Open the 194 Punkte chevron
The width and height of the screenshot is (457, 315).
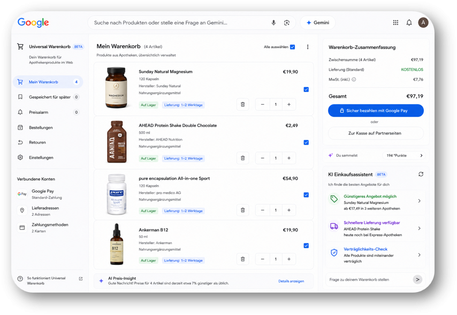421,155
